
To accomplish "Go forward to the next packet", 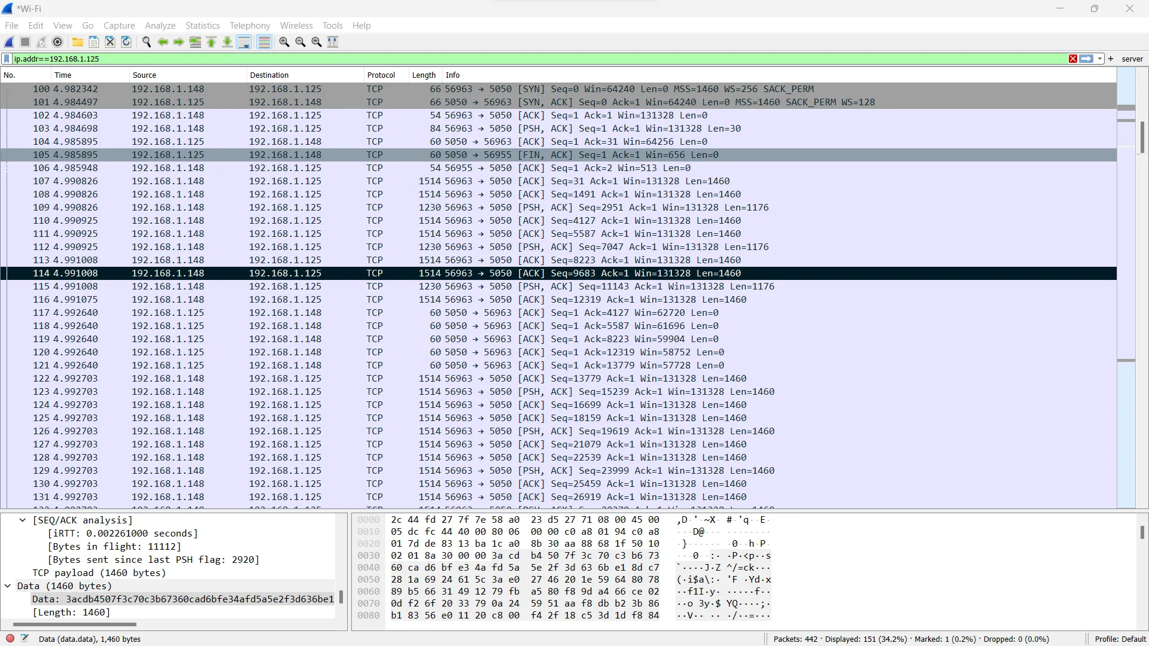I will (179, 42).
